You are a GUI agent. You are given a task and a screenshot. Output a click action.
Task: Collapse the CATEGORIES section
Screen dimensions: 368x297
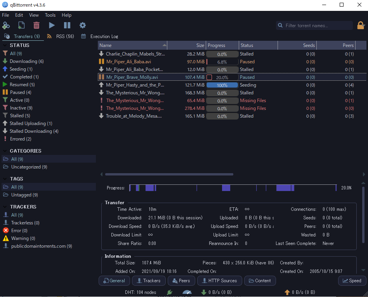pyautogui.click(x=5, y=151)
